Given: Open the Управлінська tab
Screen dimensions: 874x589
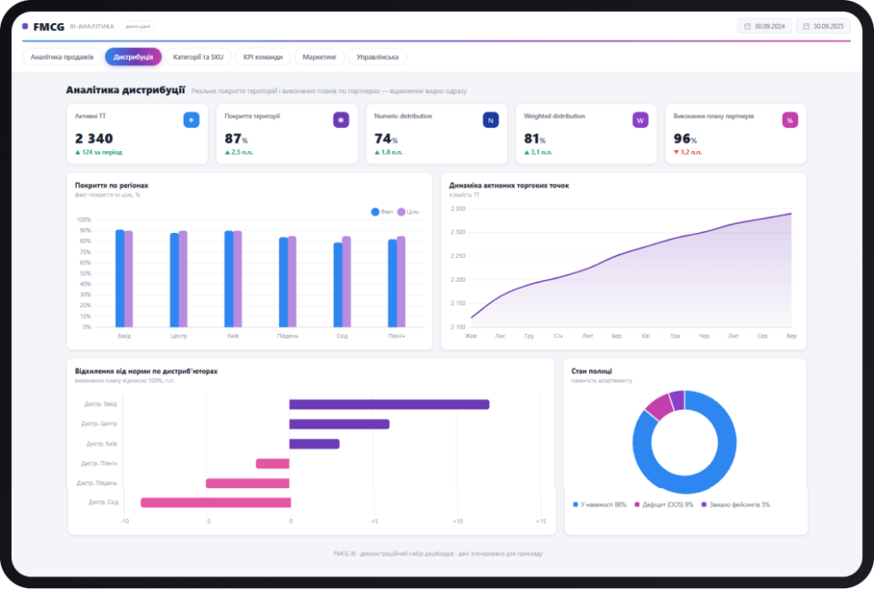Looking at the screenshot, I should tap(377, 57).
